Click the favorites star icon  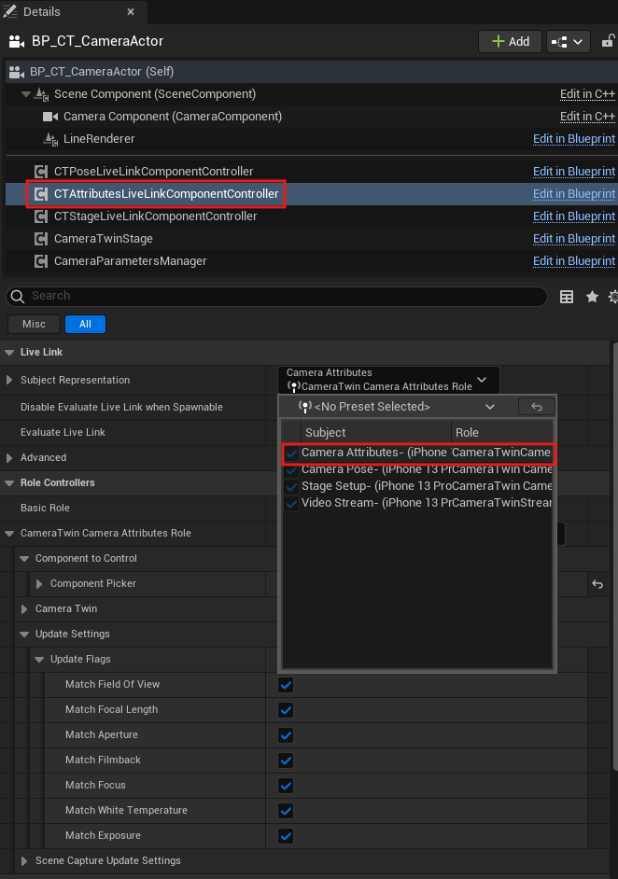[x=592, y=297]
